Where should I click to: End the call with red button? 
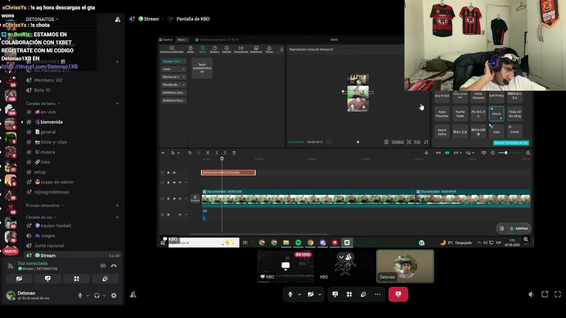(x=398, y=295)
